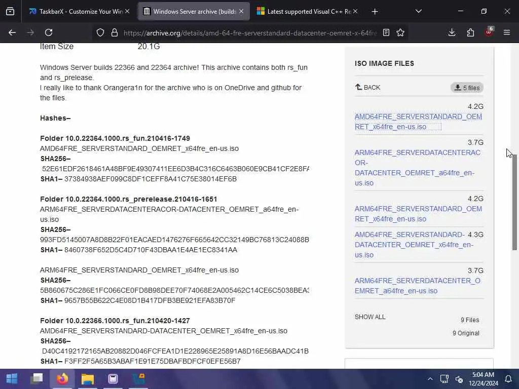Download AMD64FRE_SERVERSTANDARD_OEMRET_x64fre ISO link

point(418,122)
